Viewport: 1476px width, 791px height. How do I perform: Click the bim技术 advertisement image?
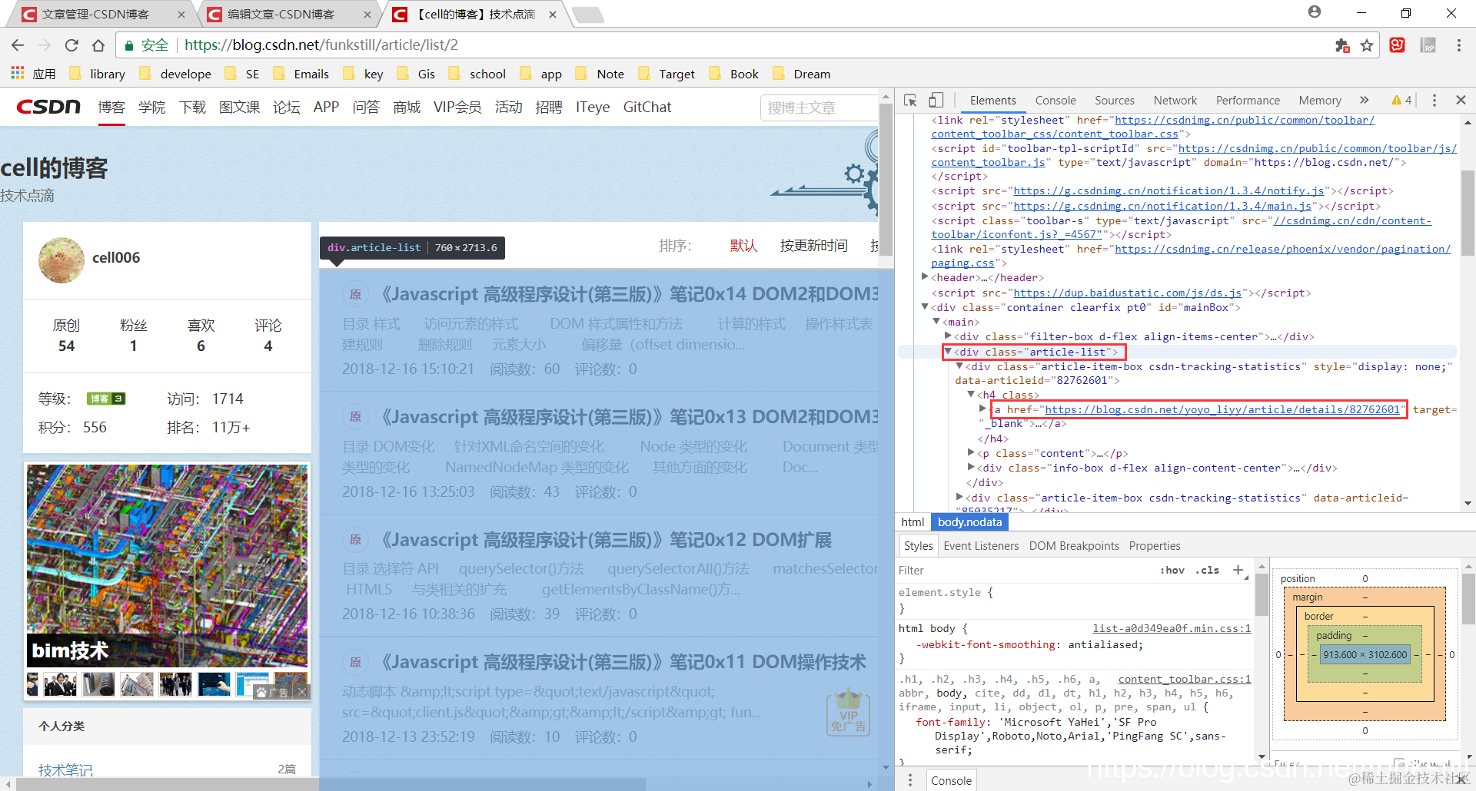[x=167, y=566]
